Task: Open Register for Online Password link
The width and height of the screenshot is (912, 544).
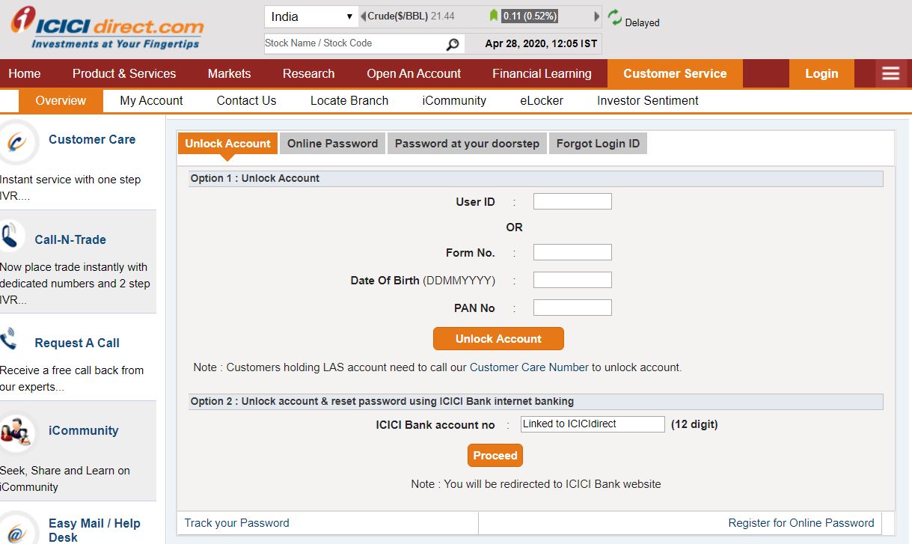Action: click(801, 523)
